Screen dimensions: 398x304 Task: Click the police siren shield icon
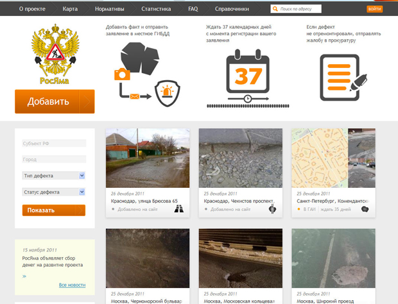tap(166, 96)
